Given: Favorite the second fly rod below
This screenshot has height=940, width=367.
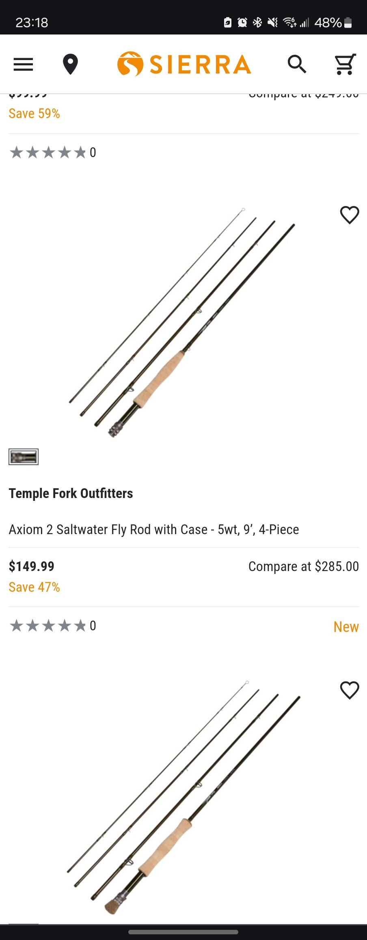Looking at the screenshot, I should (x=349, y=690).
